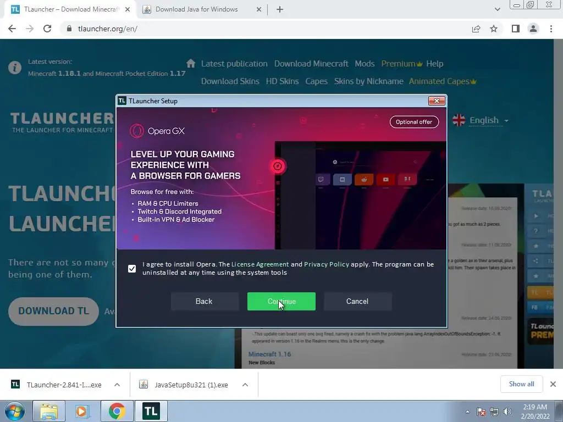Open Windows Explorer from taskbar
The image size is (563, 422).
tap(49, 411)
